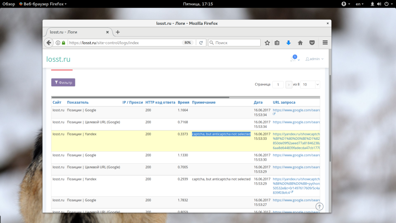Click the Фильтр button
This screenshot has width=396, height=223.
[x=63, y=82]
